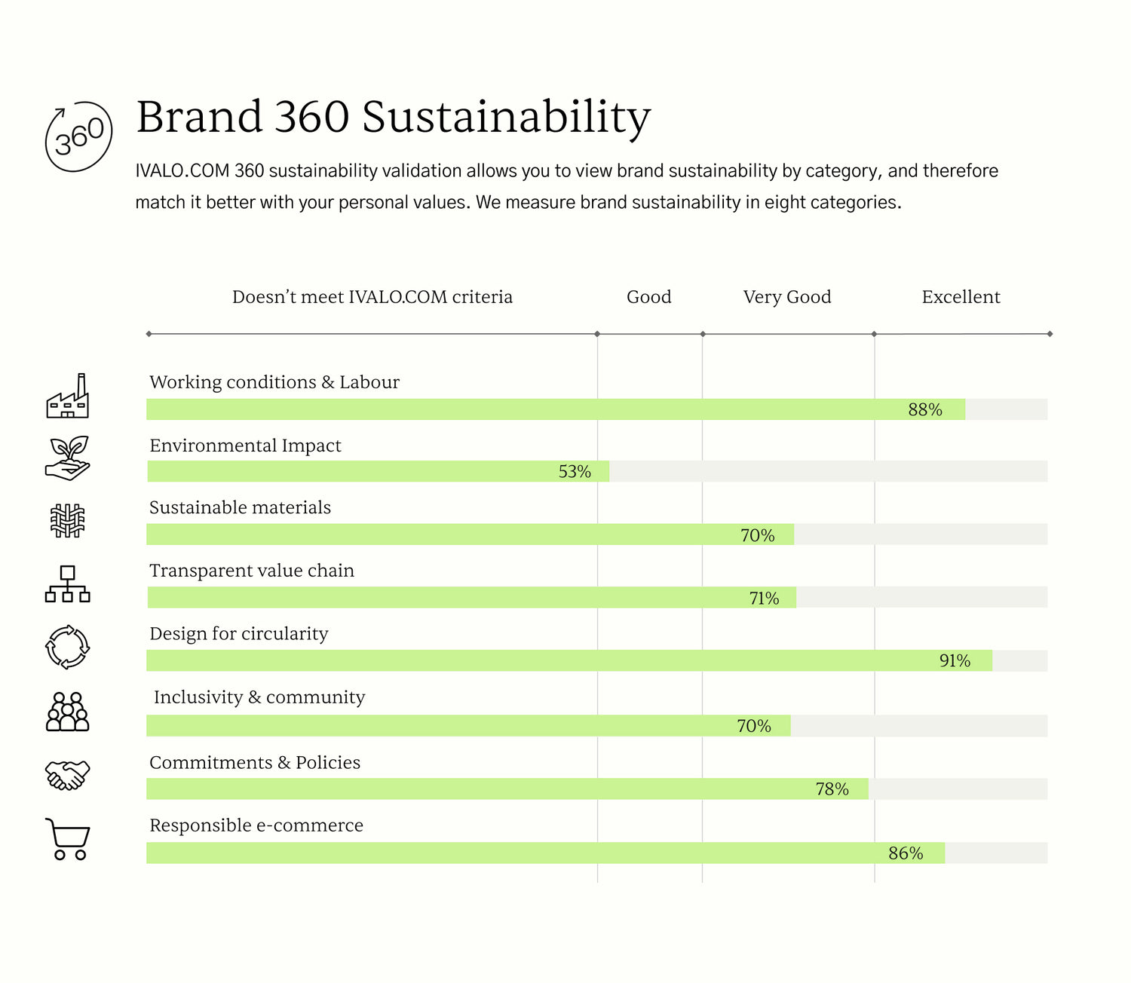Click the 53% Environmental Impact bar
This screenshot has height=983, width=1131.
point(377,472)
